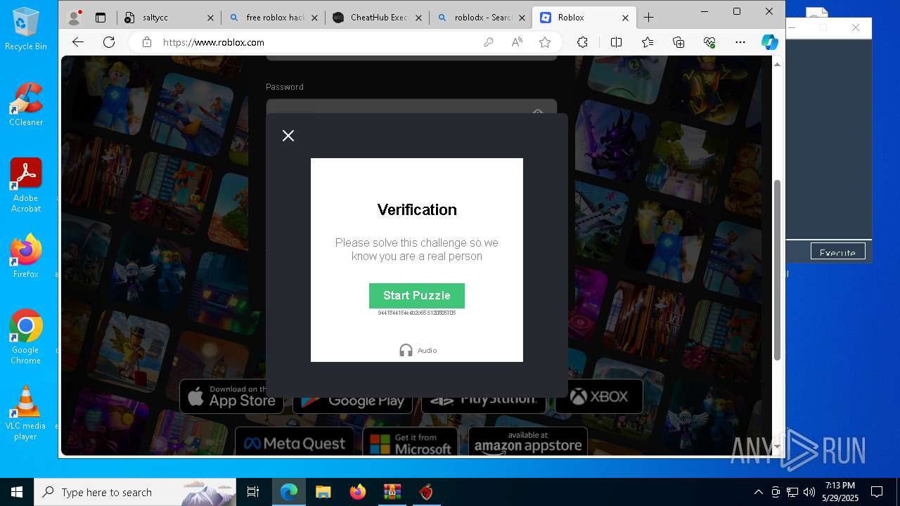900x506 pixels.
Task: Open Firefox from taskbar
Action: click(357, 492)
